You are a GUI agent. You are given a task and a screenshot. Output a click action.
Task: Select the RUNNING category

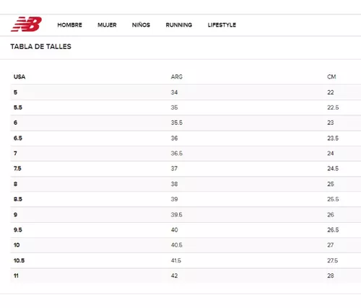coord(179,25)
